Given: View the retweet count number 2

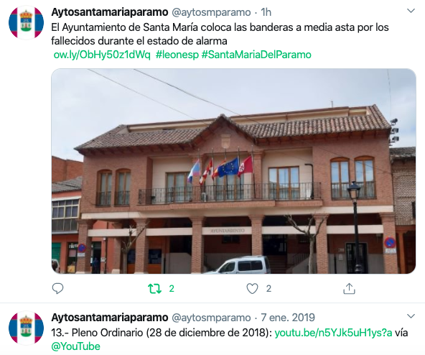Looking at the screenshot, I should (x=172, y=288).
